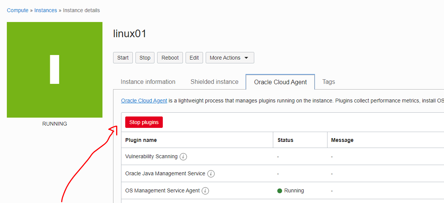Click the Edit button

tap(194, 58)
